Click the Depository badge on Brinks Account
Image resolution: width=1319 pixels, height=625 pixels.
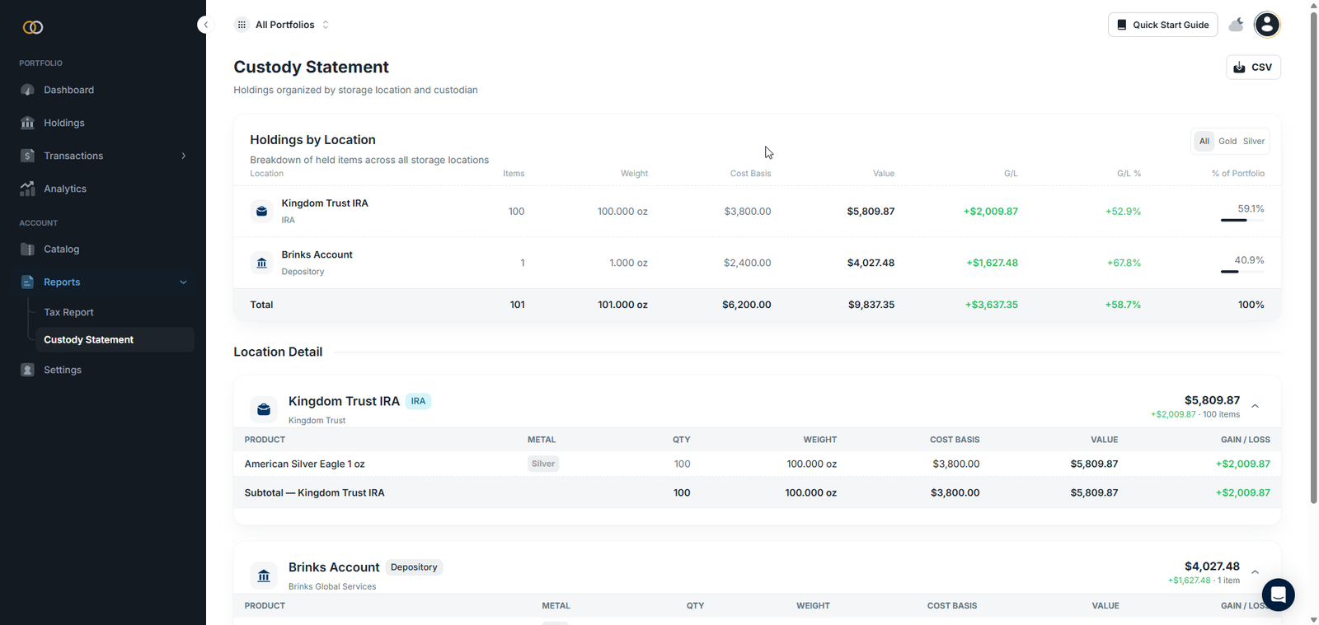pos(414,567)
